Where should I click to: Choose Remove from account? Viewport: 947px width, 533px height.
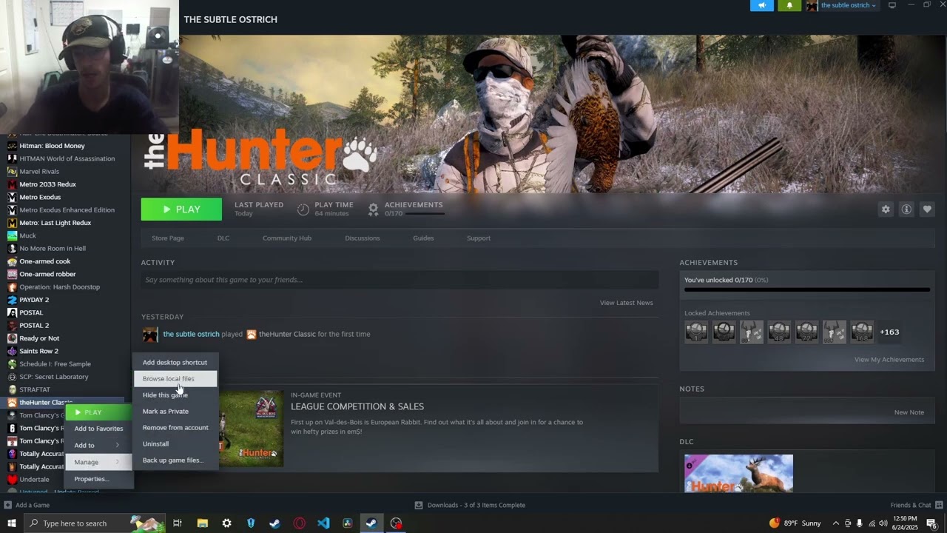(175, 428)
